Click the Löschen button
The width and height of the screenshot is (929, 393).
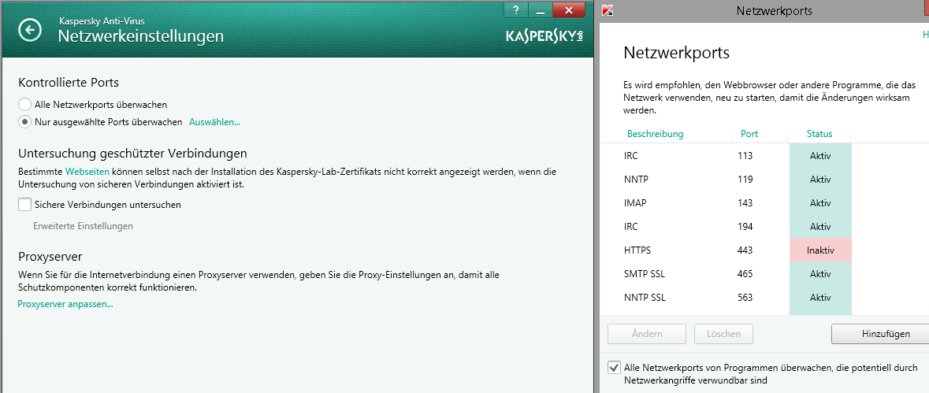[x=723, y=334]
